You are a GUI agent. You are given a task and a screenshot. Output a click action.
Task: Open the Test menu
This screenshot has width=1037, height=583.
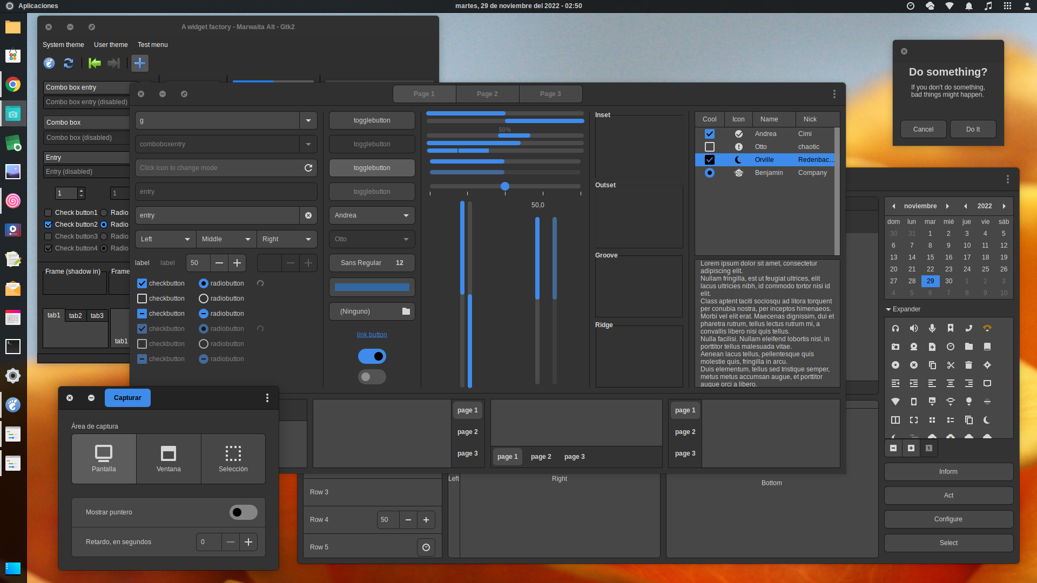pyautogui.click(x=152, y=45)
